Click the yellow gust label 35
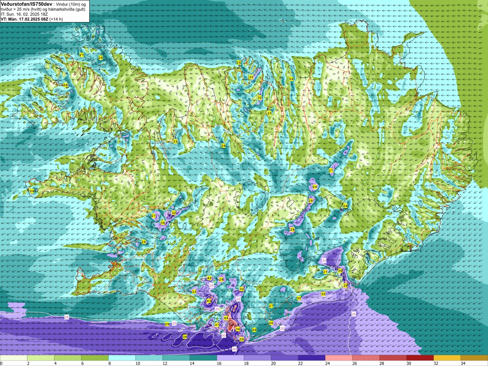Image resolution: width=488 pixels, height=366 pixels. coord(241,339)
